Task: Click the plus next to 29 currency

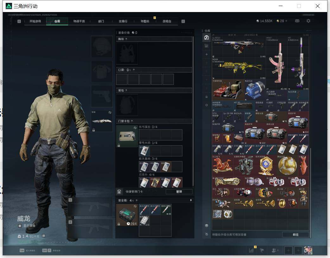Action: pyautogui.click(x=286, y=21)
